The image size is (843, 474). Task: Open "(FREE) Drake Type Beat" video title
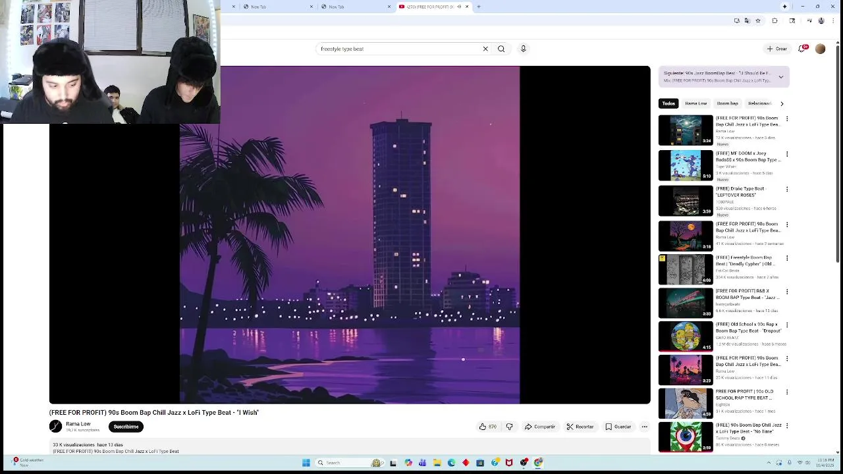(x=741, y=192)
